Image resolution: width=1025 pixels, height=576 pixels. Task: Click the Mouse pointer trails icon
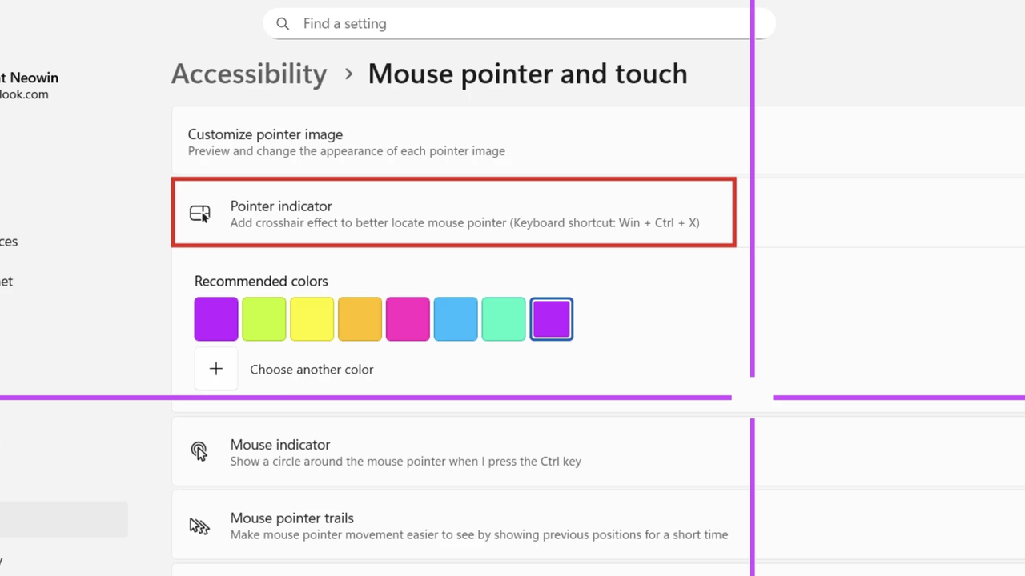pos(199,526)
